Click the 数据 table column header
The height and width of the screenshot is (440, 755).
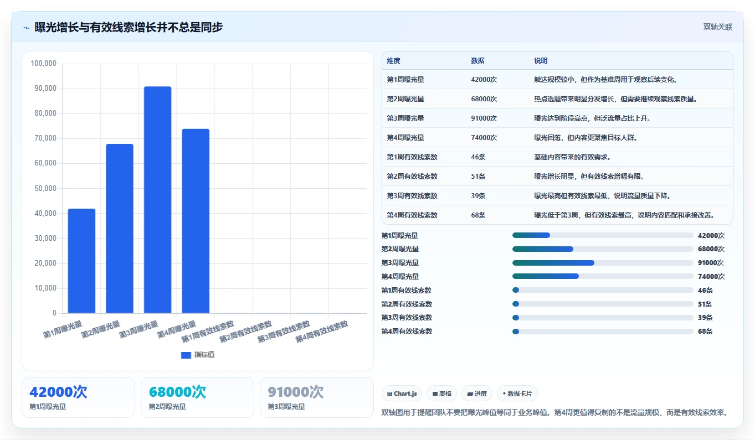477,61
